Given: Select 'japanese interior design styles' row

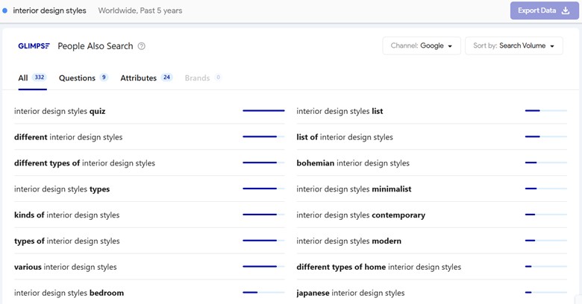Looking at the screenshot, I should click(x=432, y=293).
